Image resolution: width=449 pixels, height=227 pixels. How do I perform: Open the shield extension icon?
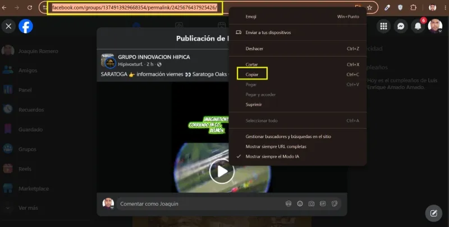pyautogui.click(x=400, y=8)
